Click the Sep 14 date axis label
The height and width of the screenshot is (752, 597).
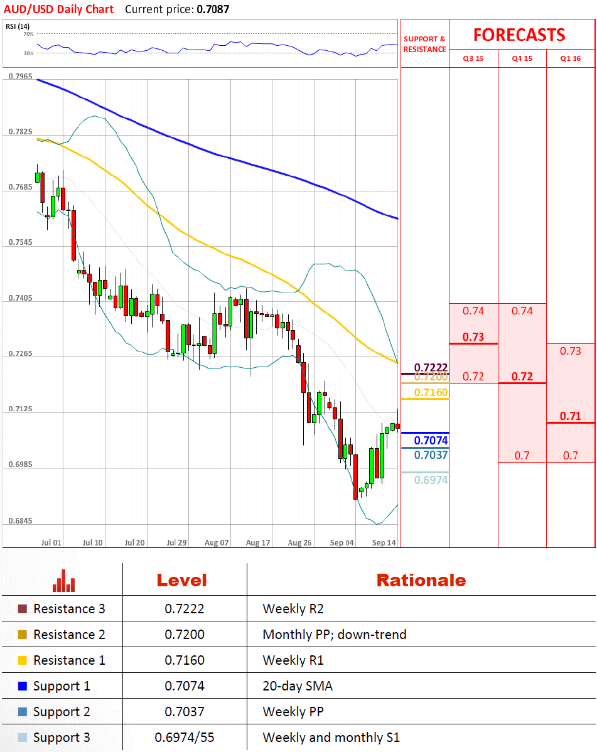pos(384,542)
